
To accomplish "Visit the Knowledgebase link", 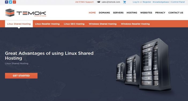I will 161,2.
